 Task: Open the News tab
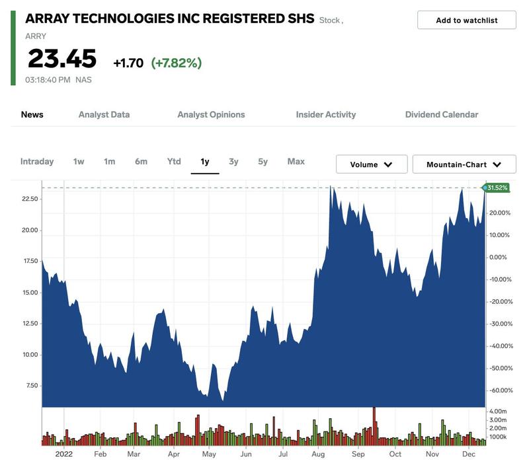[32, 114]
